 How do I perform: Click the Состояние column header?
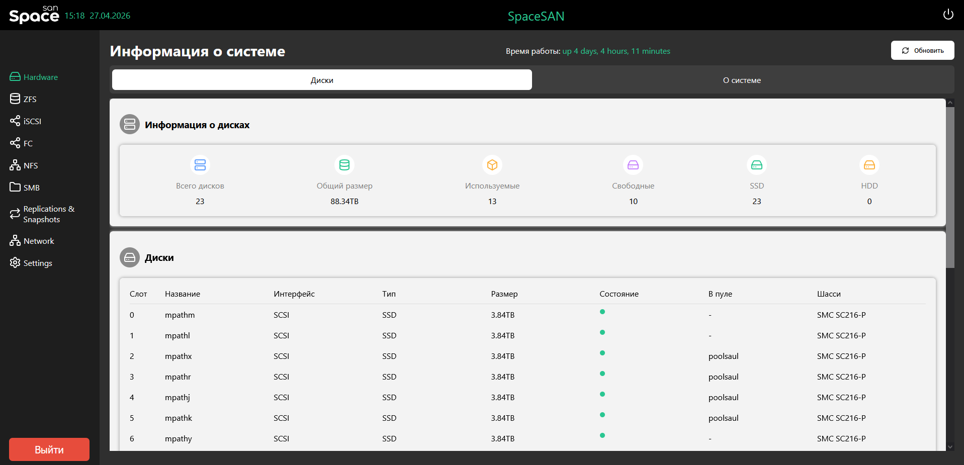[x=619, y=294]
